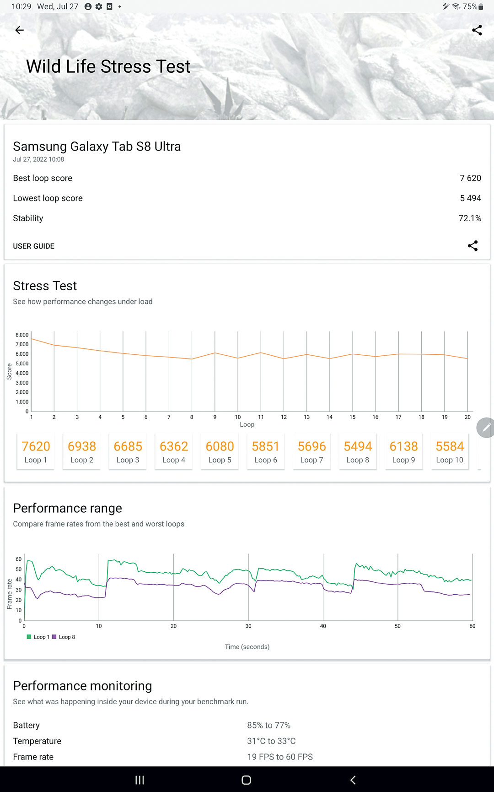Tap share icon in result card
Viewport: 494px width, 792px height.
473,246
